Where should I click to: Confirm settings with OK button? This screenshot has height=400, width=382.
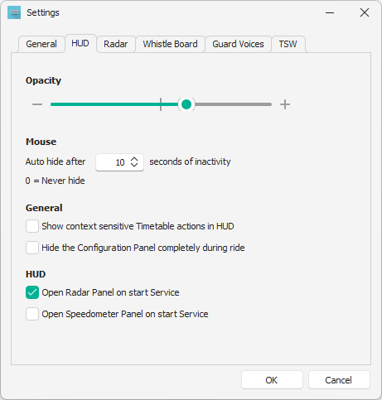[272, 380]
